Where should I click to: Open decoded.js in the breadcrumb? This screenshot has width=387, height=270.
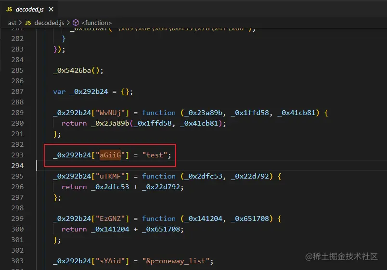49,23
